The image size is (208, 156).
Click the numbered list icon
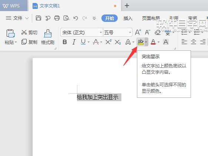tap(197, 32)
